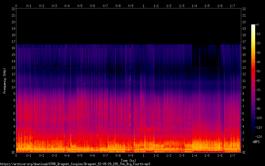Click the 1.4 tick on the top time axis
Screen dimensions: 265x166
tap(194, 6)
